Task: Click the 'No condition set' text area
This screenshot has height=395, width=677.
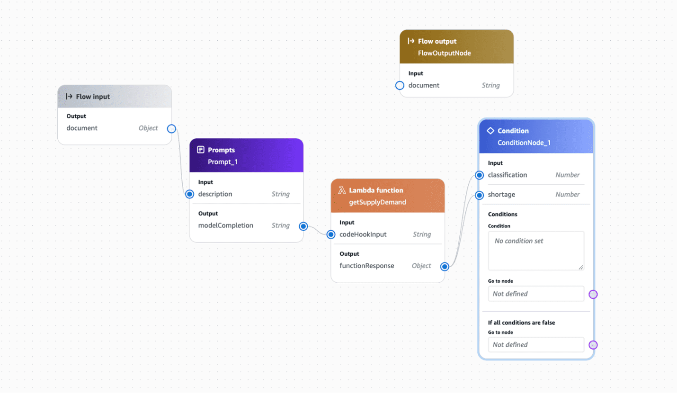Action: (536, 251)
